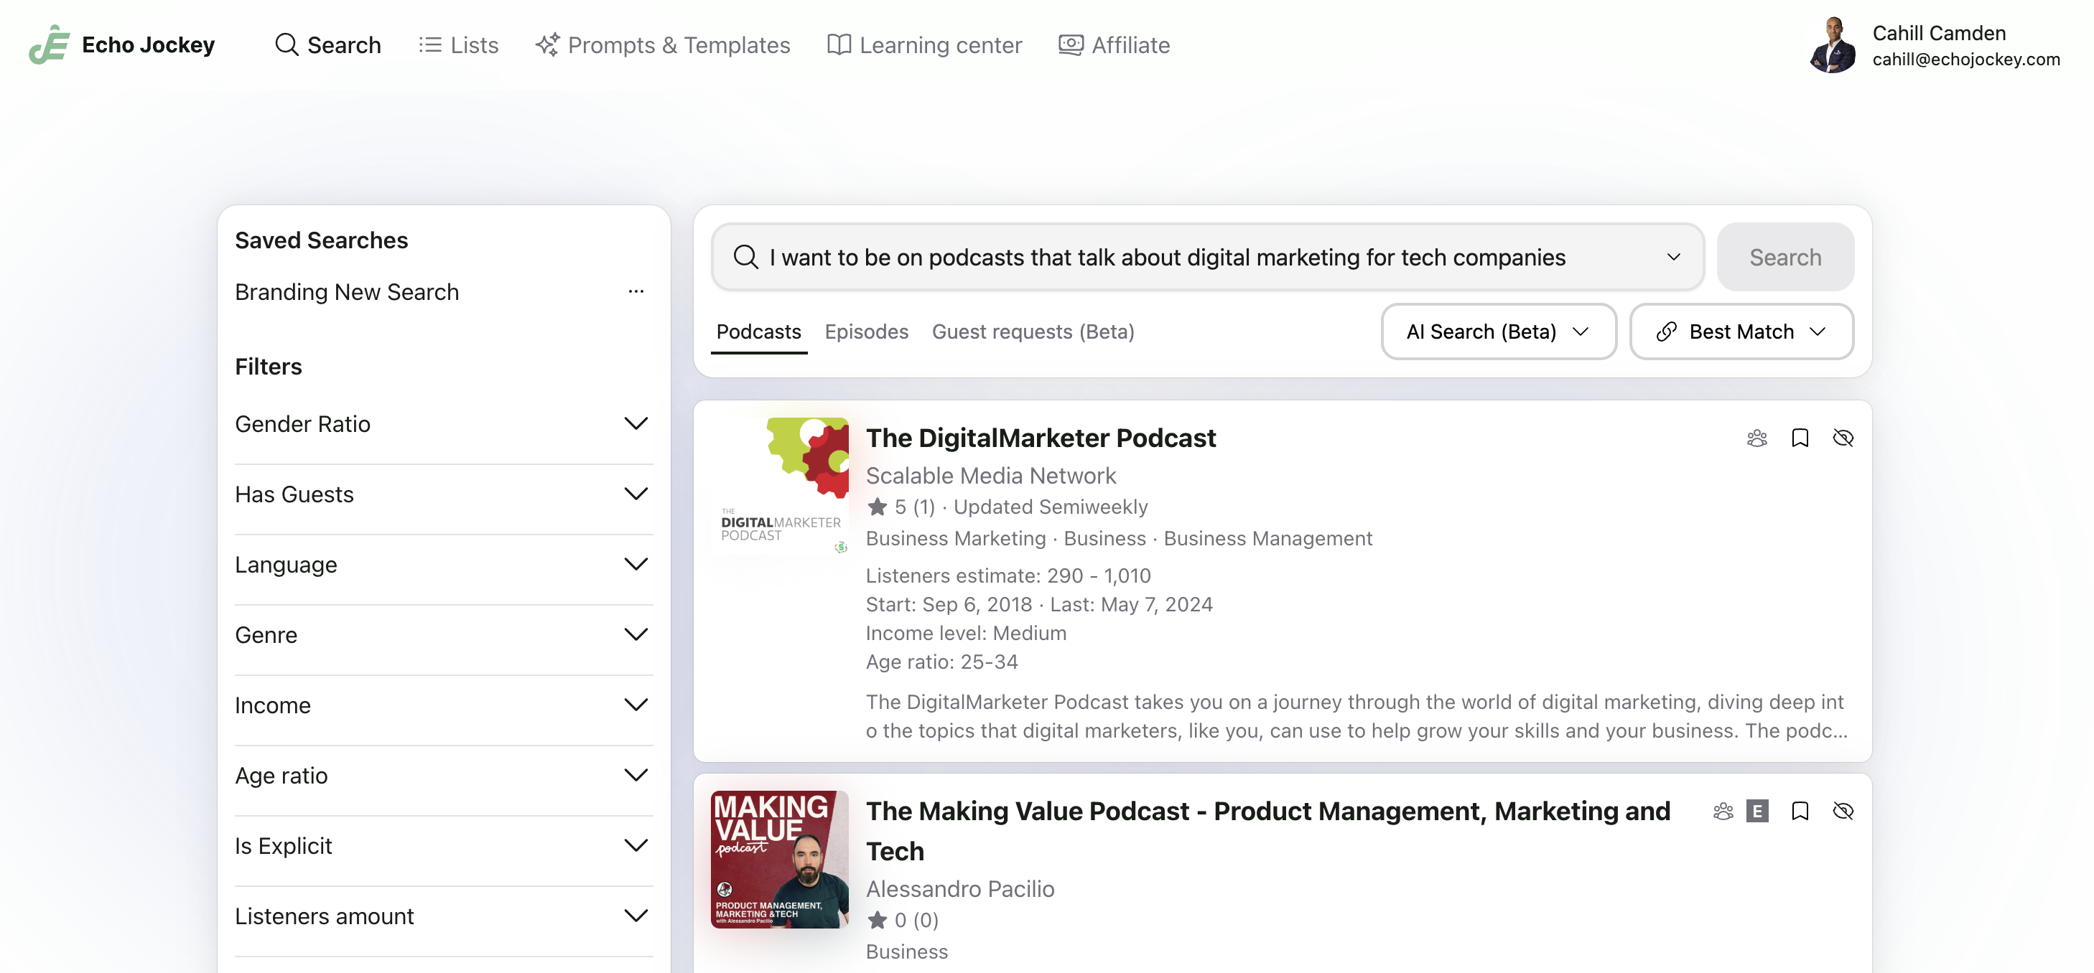Open Prompts & Templates page
The image size is (2094, 973).
tap(663, 44)
